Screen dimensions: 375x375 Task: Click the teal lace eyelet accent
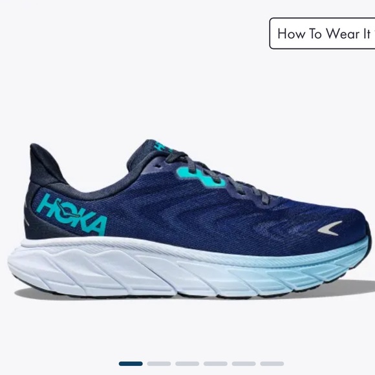(x=201, y=177)
